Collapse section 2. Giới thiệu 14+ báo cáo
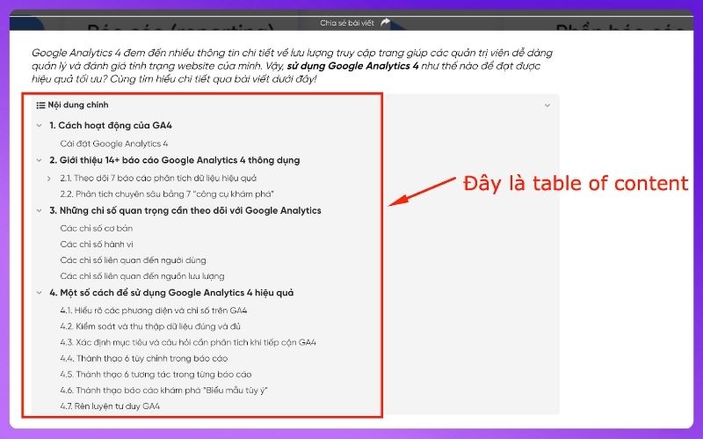This screenshot has width=703, height=439. (39, 160)
